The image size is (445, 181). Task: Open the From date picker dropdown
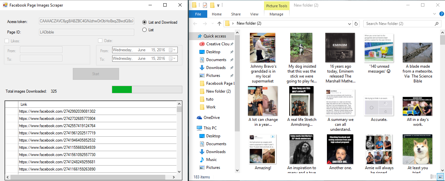click(172, 50)
